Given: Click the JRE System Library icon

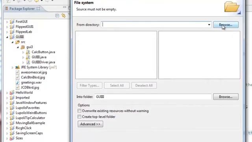Looking at the screenshot, I should click(17, 67).
